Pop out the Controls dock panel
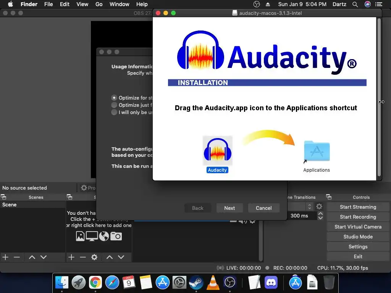The width and height of the screenshot is (391, 293). click(x=329, y=197)
